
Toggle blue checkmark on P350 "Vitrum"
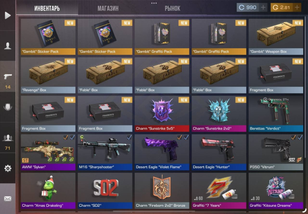coord(300,137)
